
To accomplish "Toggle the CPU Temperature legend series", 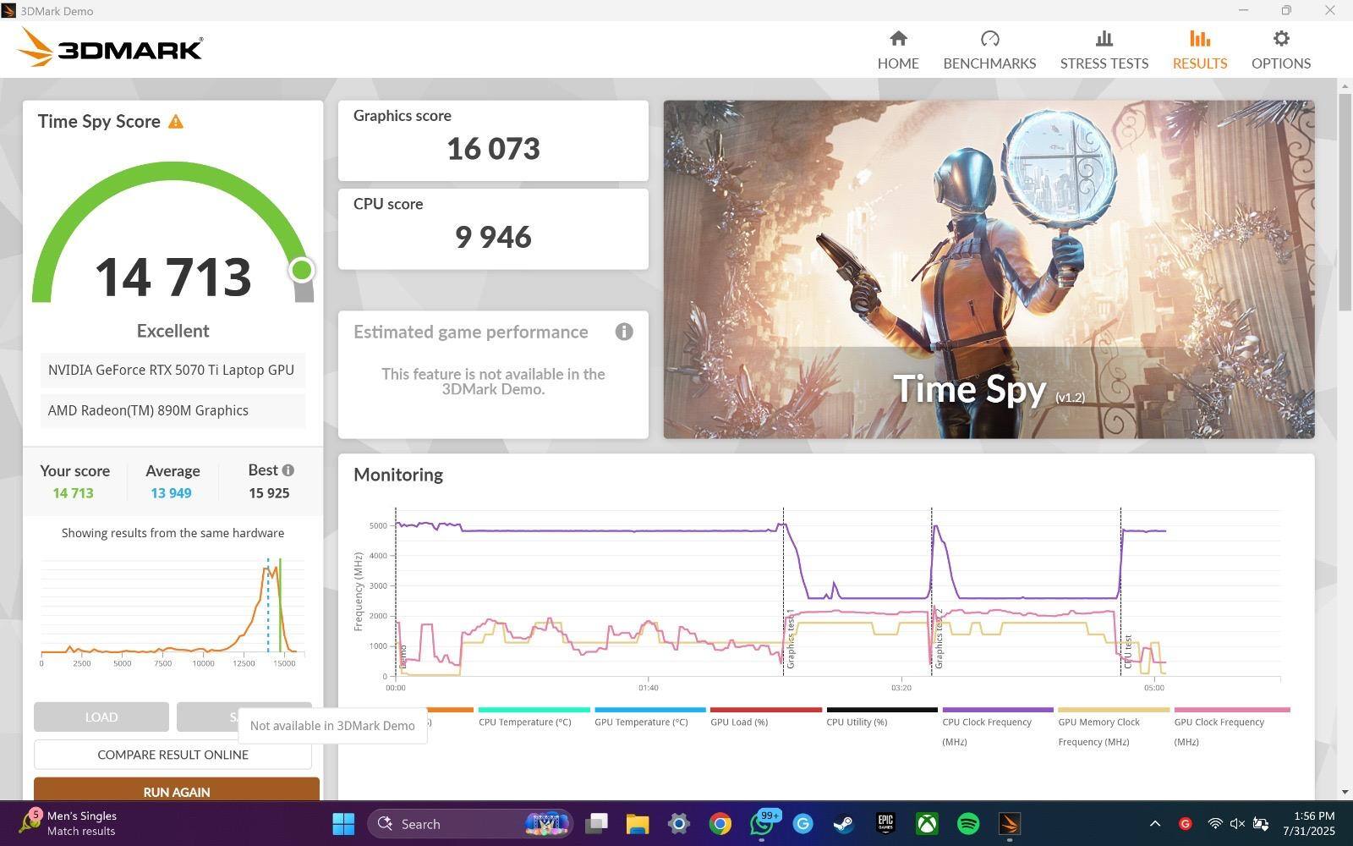I will click(x=524, y=722).
